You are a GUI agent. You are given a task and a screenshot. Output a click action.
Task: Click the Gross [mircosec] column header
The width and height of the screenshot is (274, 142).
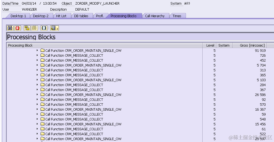[250, 46]
